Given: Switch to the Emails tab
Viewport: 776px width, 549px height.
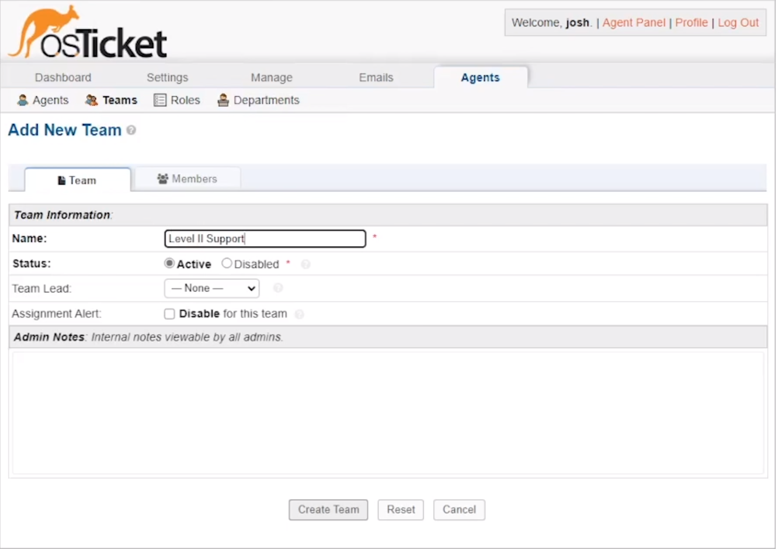Looking at the screenshot, I should (376, 77).
